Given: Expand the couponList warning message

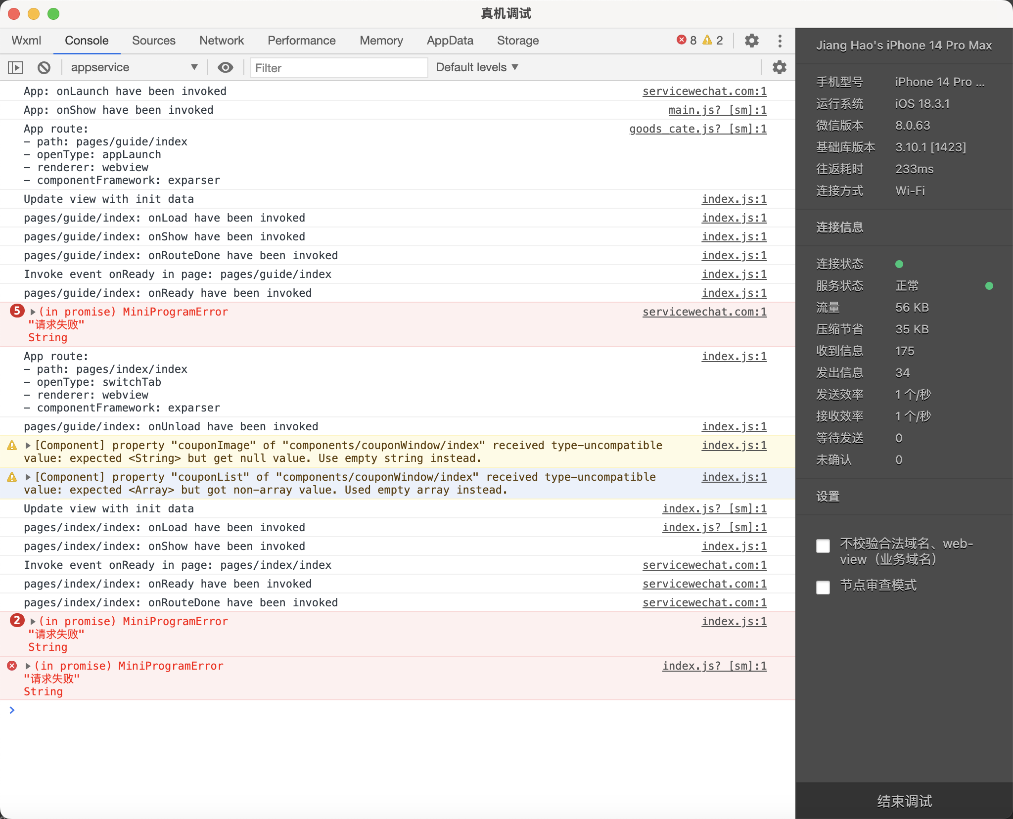Looking at the screenshot, I should [28, 477].
